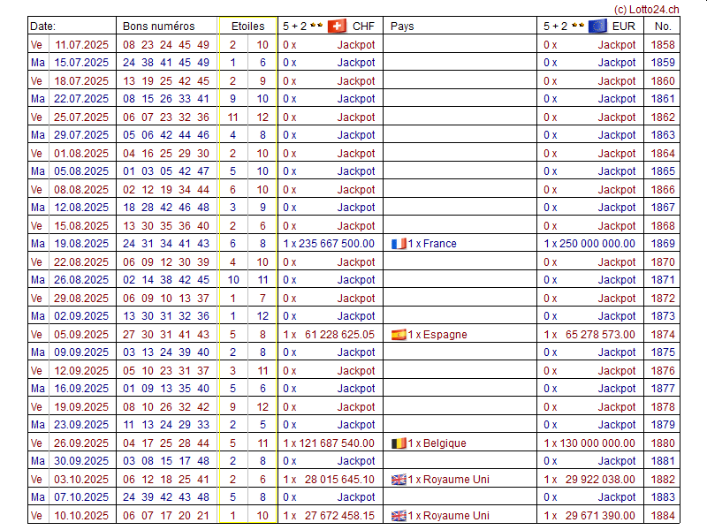Click the Spanish flag beside Espagne
707x530 pixels.
tap(399, 335)
